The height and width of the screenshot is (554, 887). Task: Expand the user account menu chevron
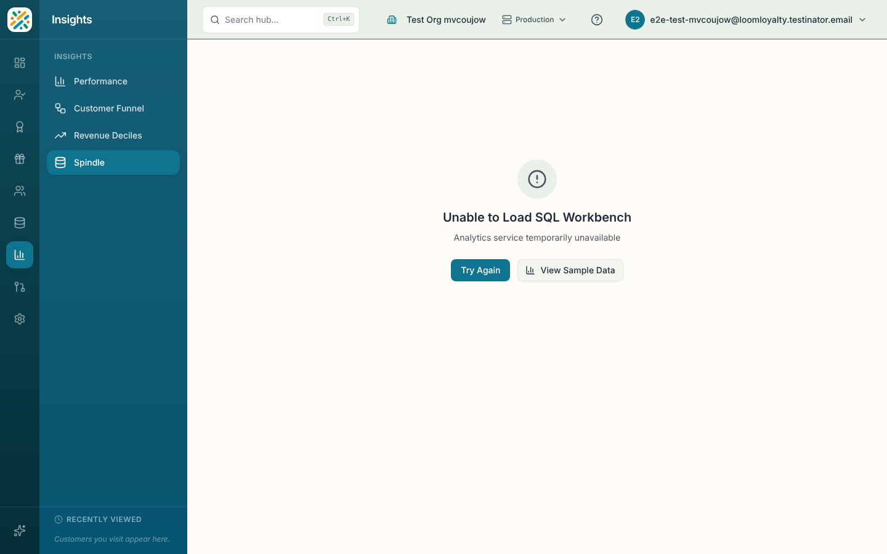pyautogui.click(x=862, y=20)
